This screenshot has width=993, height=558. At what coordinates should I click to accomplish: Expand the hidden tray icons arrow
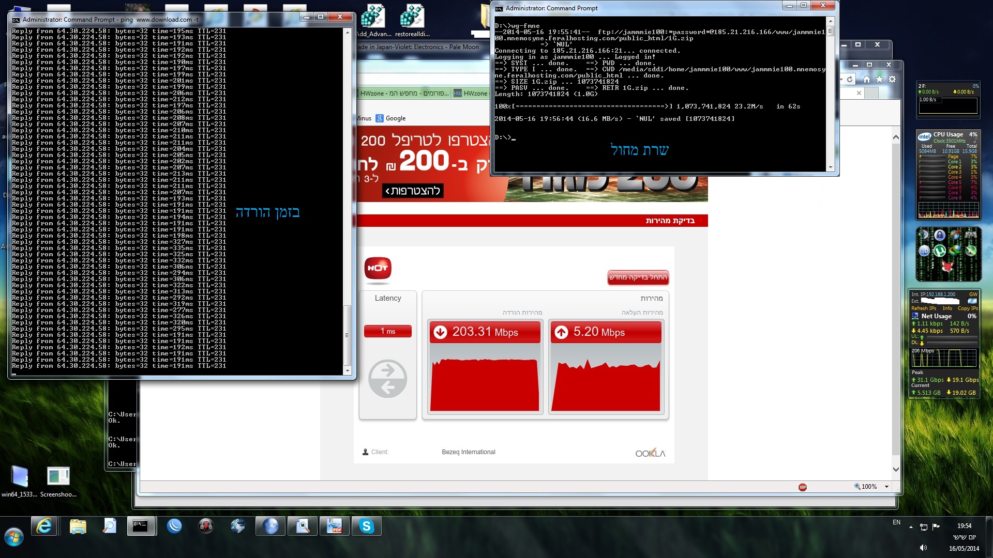pyautogui.click(x=911, y=527)
